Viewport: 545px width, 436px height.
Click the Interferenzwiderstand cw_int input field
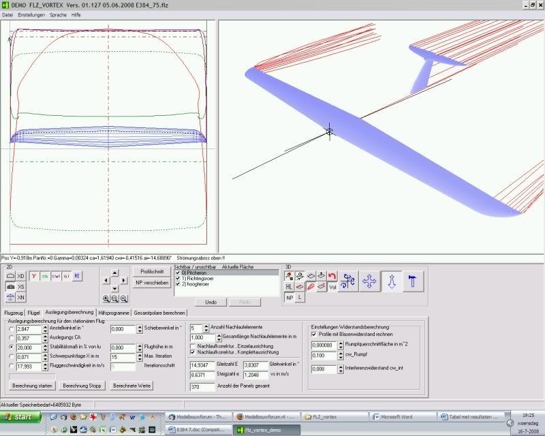click(x=324, y=369)
